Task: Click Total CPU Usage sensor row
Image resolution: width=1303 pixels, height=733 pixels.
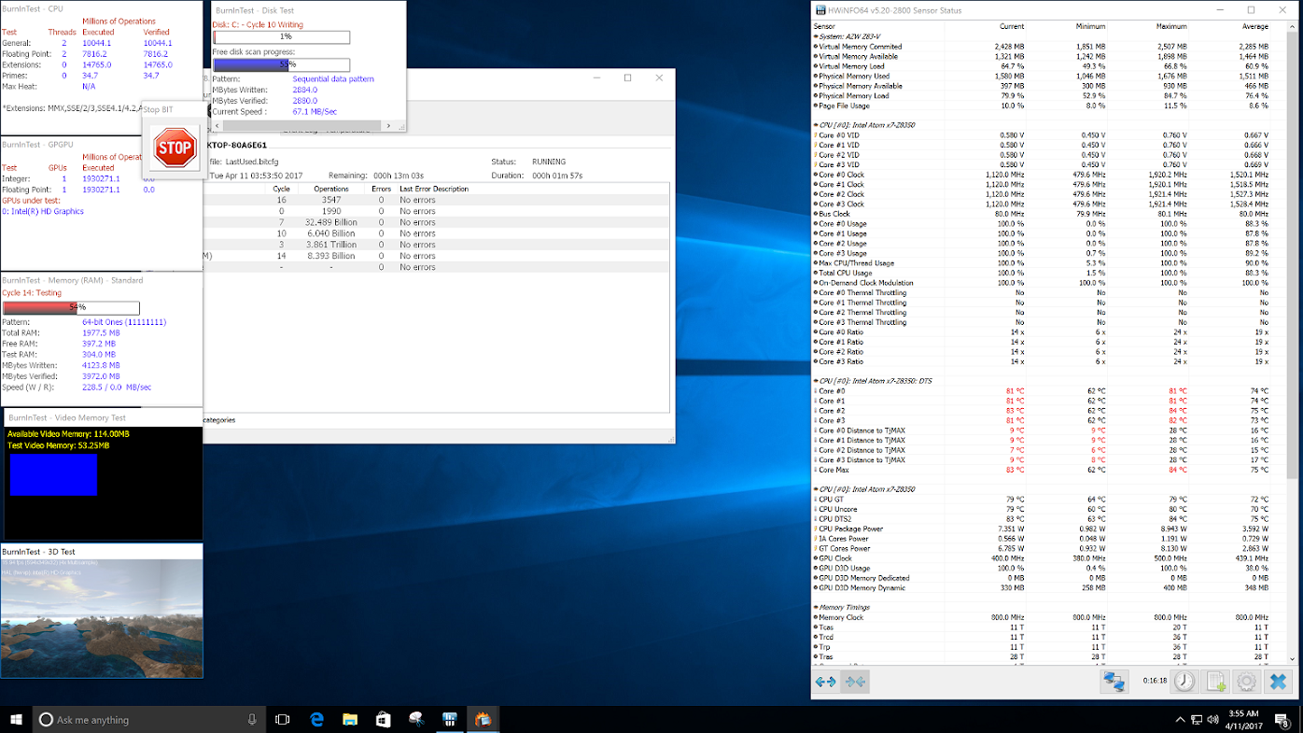Action: (x=1041, y=273)
